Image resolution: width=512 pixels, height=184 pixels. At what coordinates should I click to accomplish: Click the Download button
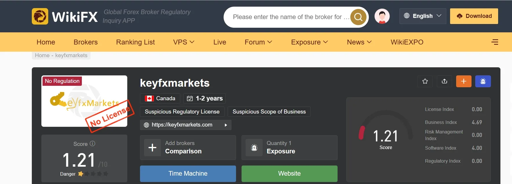(474, 16)
